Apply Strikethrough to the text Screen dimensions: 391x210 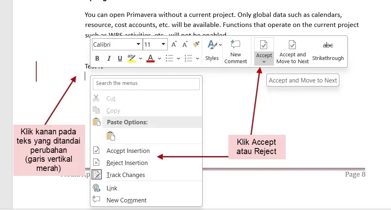(328, 51)
